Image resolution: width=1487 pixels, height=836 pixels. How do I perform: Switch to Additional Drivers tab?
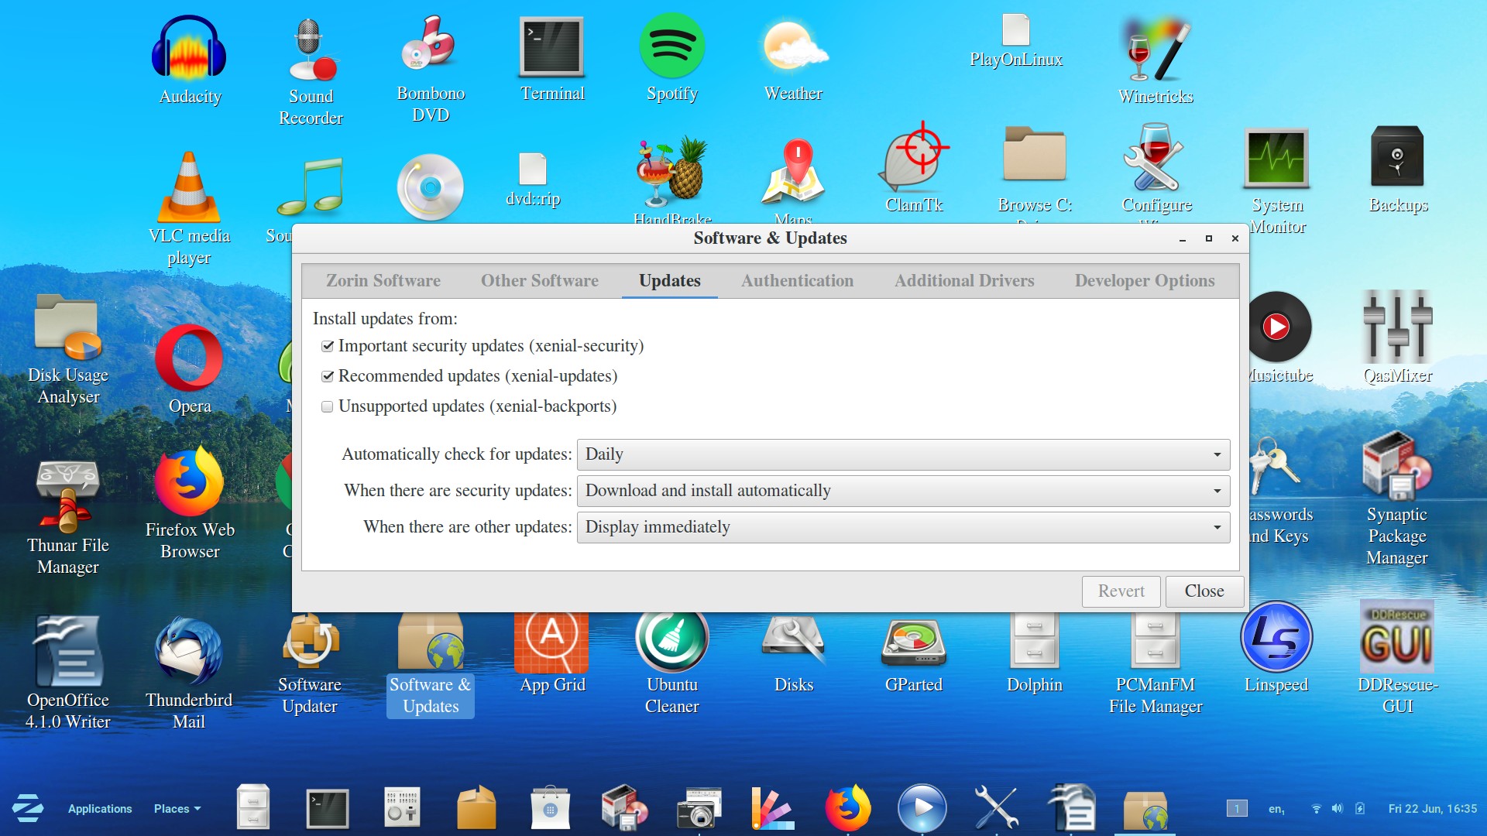click(964, 279)
